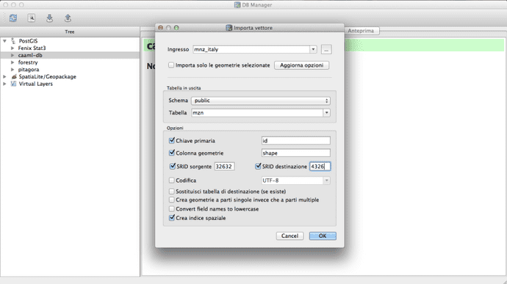This screenshot has width=507, height=284.
Task: Switch to the Anteprima tab
Action: (x=361, y=31)
